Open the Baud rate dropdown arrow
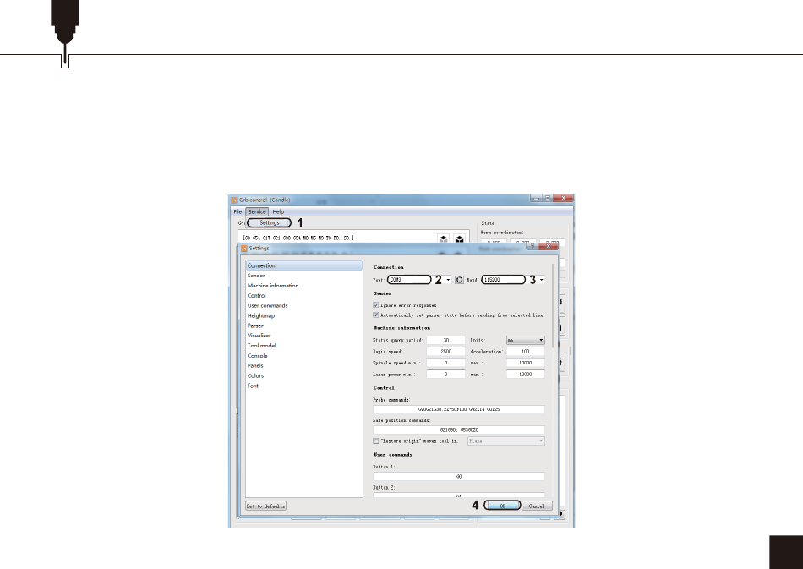This screenshot has height=569, width=803. click(541, 279)
